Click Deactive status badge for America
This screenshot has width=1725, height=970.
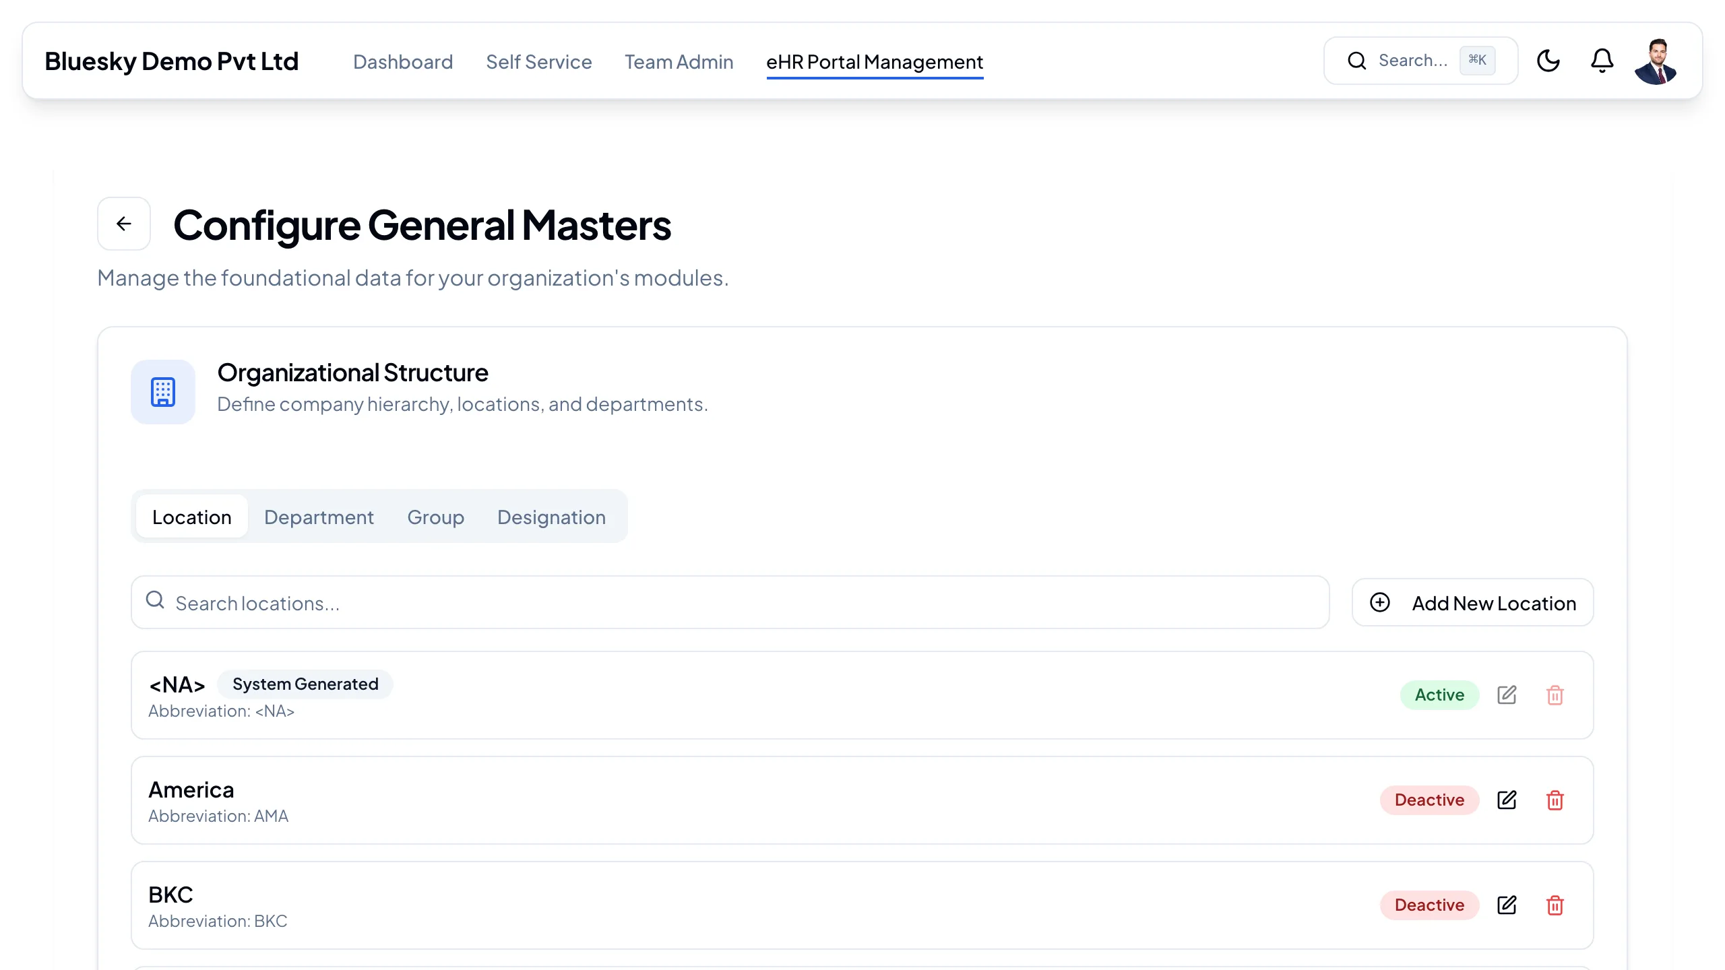(x=1429, y=800)
